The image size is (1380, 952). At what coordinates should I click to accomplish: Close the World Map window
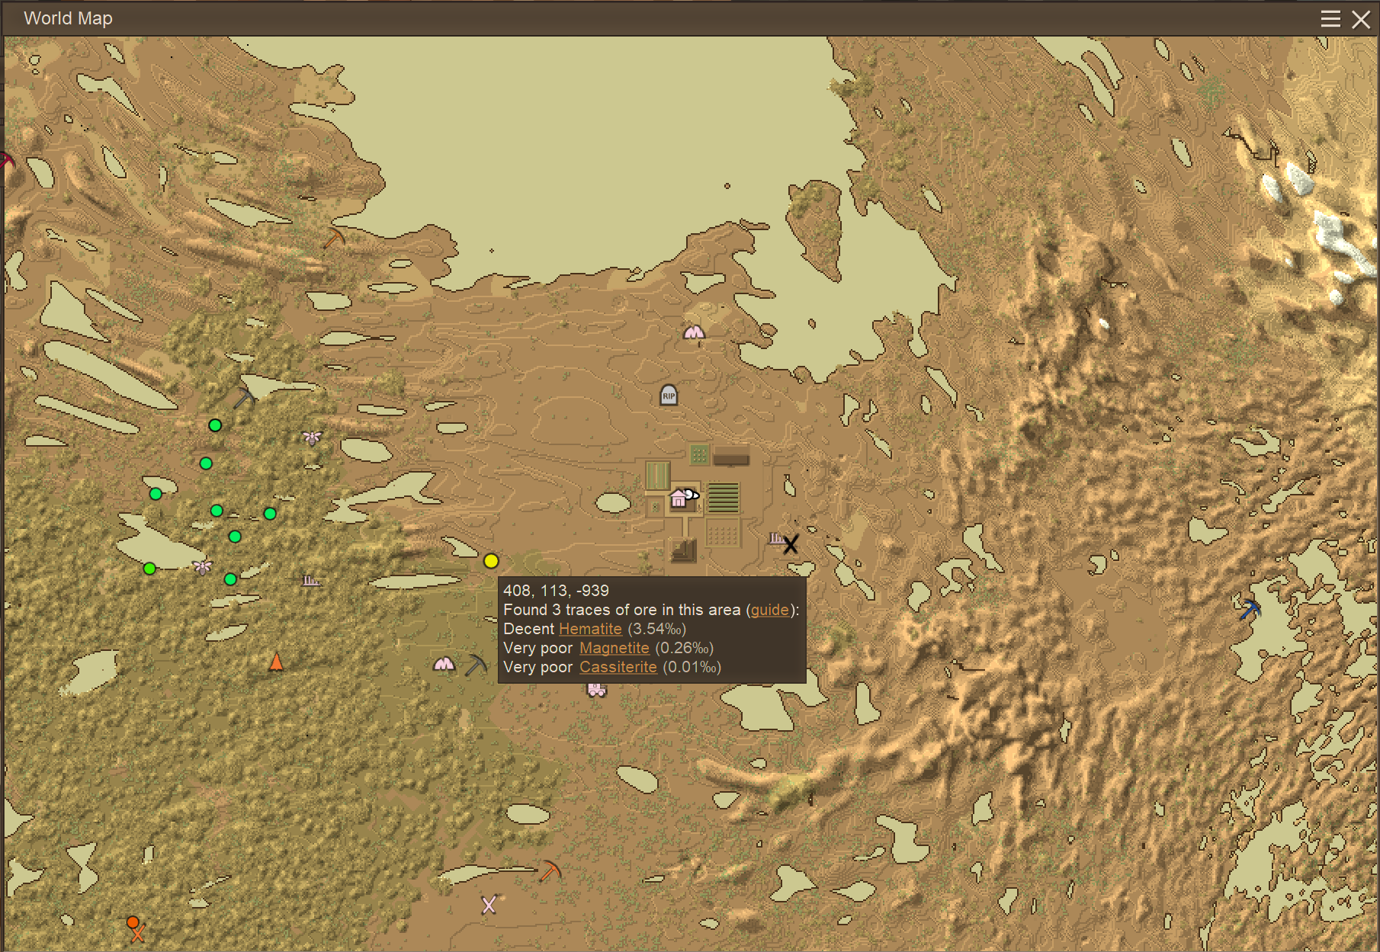(x=1361, y=19)
